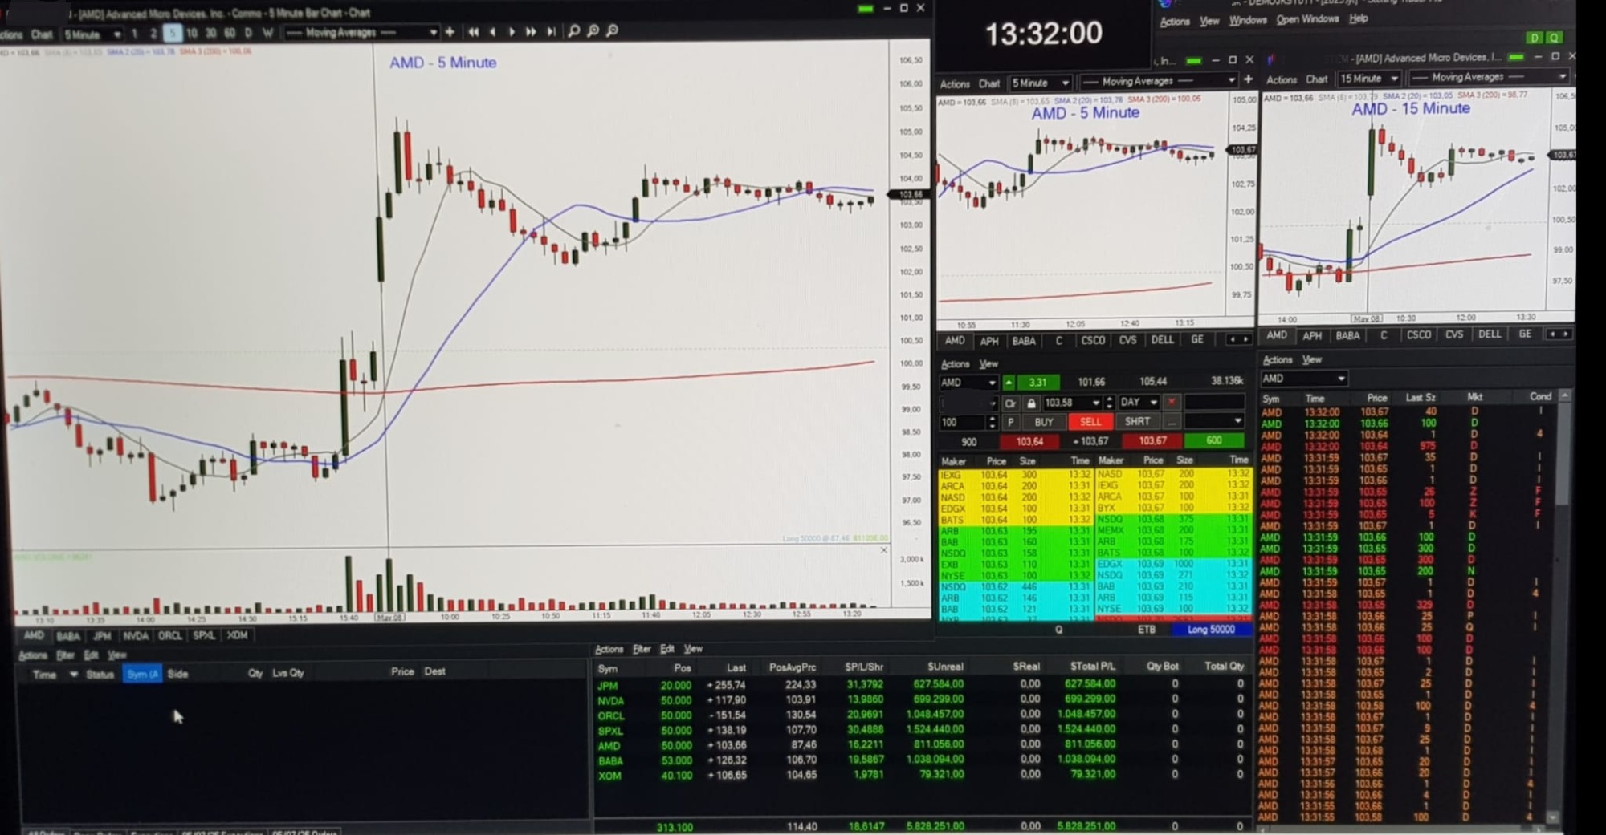Viewport: 1606px width, 835px height.
Task: Select the 10 minute interval button
Action: 191,34
